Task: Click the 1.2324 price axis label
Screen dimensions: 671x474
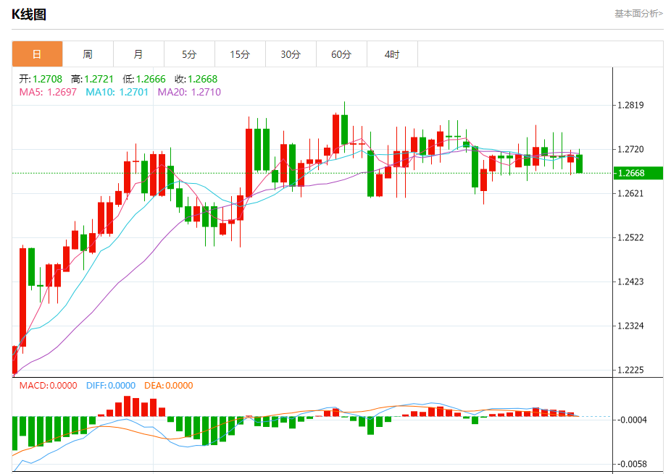Action: tap(630, 326)
